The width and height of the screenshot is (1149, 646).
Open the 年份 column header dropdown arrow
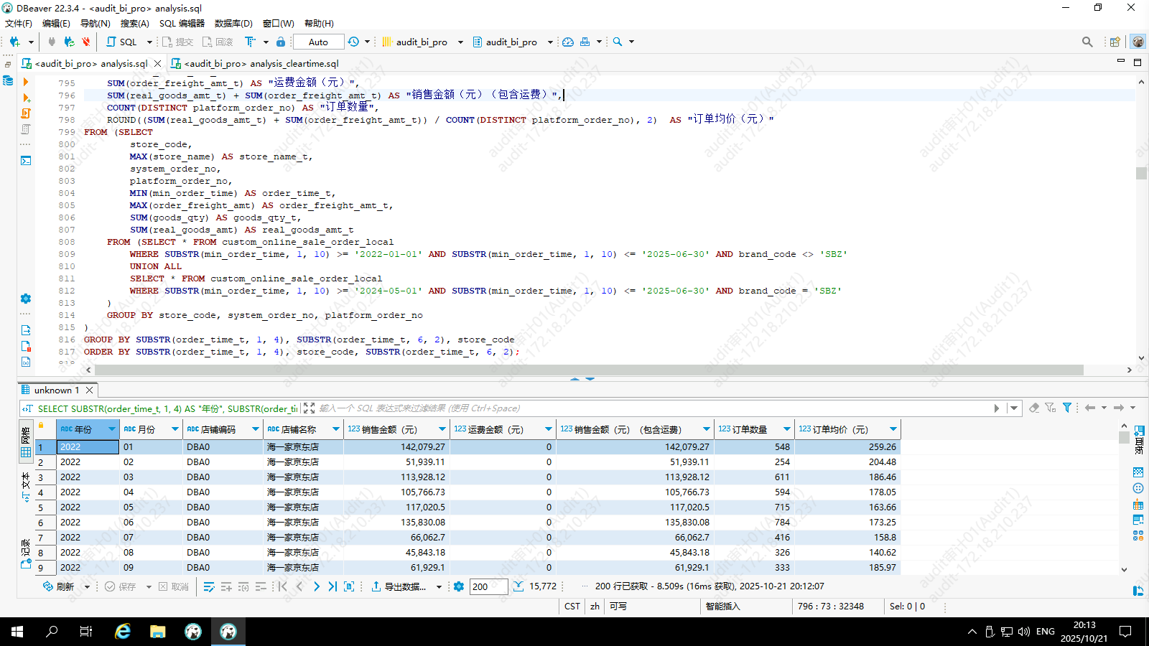pyautogui.click(x=111, y=429)
